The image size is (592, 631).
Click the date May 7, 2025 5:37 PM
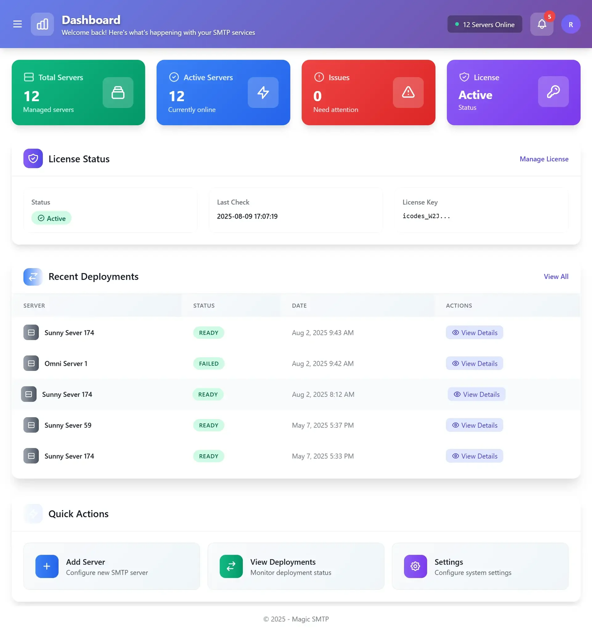[x=323, y=425]
